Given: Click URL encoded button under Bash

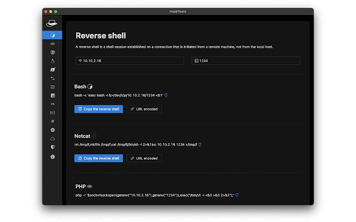Looking at the screenshot, I should point(144,109).
